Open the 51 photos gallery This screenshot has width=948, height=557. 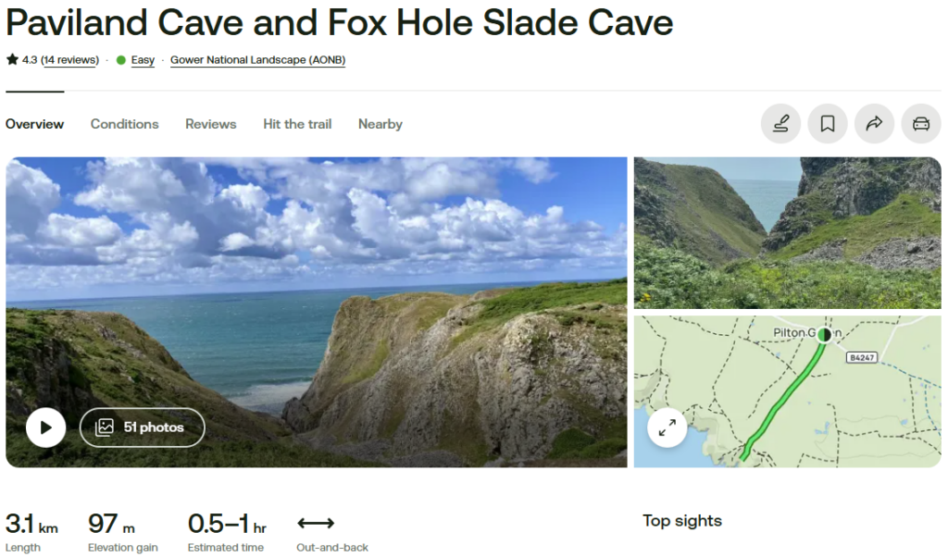pos(142,427)
